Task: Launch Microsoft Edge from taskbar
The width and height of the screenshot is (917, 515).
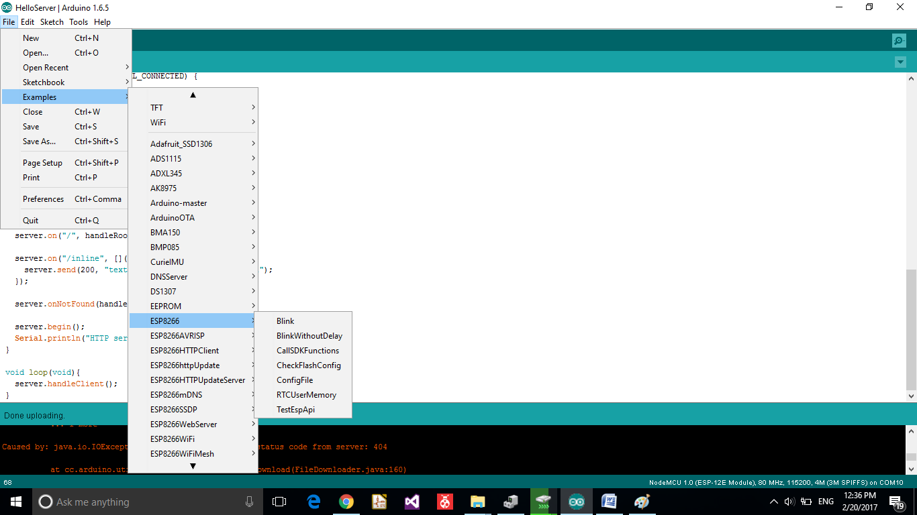Action: tap(313, 502)
